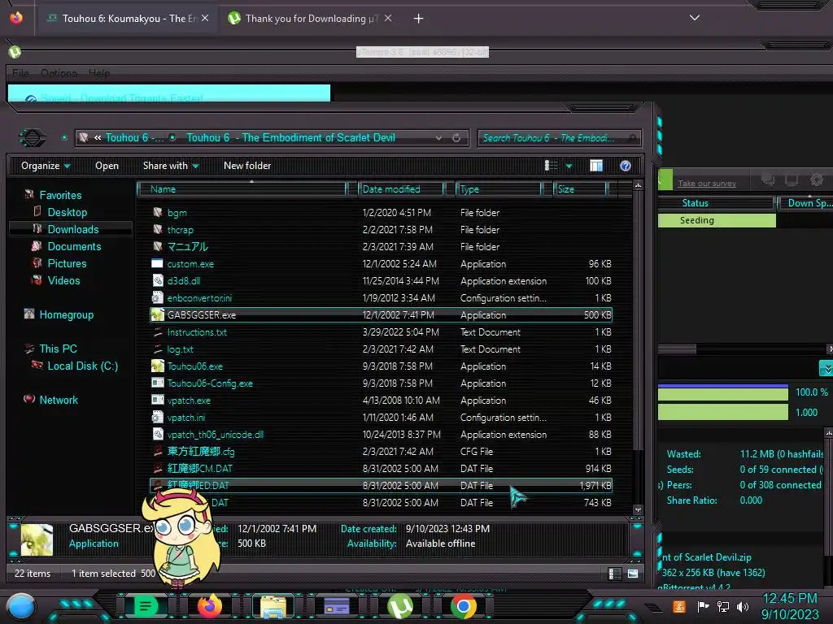Click the vpatch.exe file icon

[x=157, y=400]
